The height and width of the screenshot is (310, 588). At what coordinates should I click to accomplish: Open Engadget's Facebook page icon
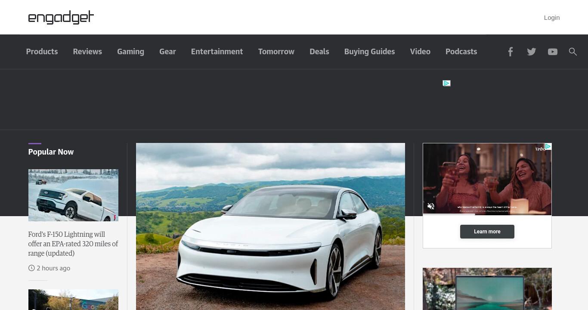(510, 52)
